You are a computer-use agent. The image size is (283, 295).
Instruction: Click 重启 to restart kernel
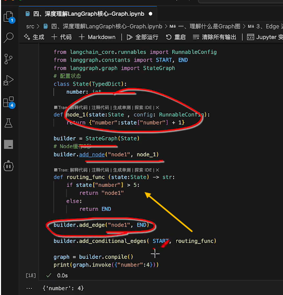pyautogui.click(x=176, y=37)
